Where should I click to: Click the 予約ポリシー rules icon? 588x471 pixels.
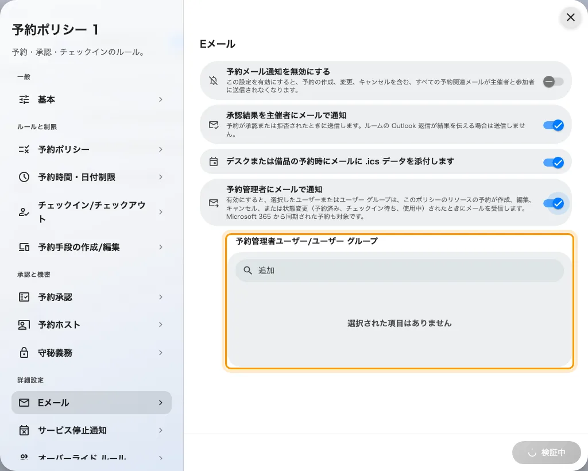click(x=24, y=149)
